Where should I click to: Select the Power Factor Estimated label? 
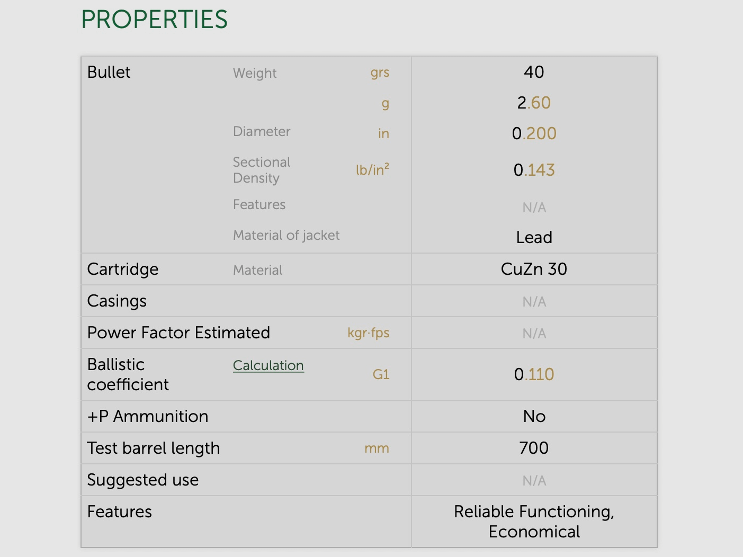[178, 333]
